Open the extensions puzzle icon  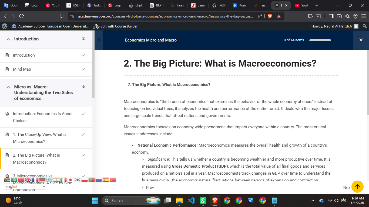coord(310,16)
